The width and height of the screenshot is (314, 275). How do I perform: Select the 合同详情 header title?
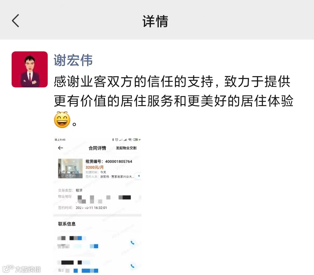point(97,148)
